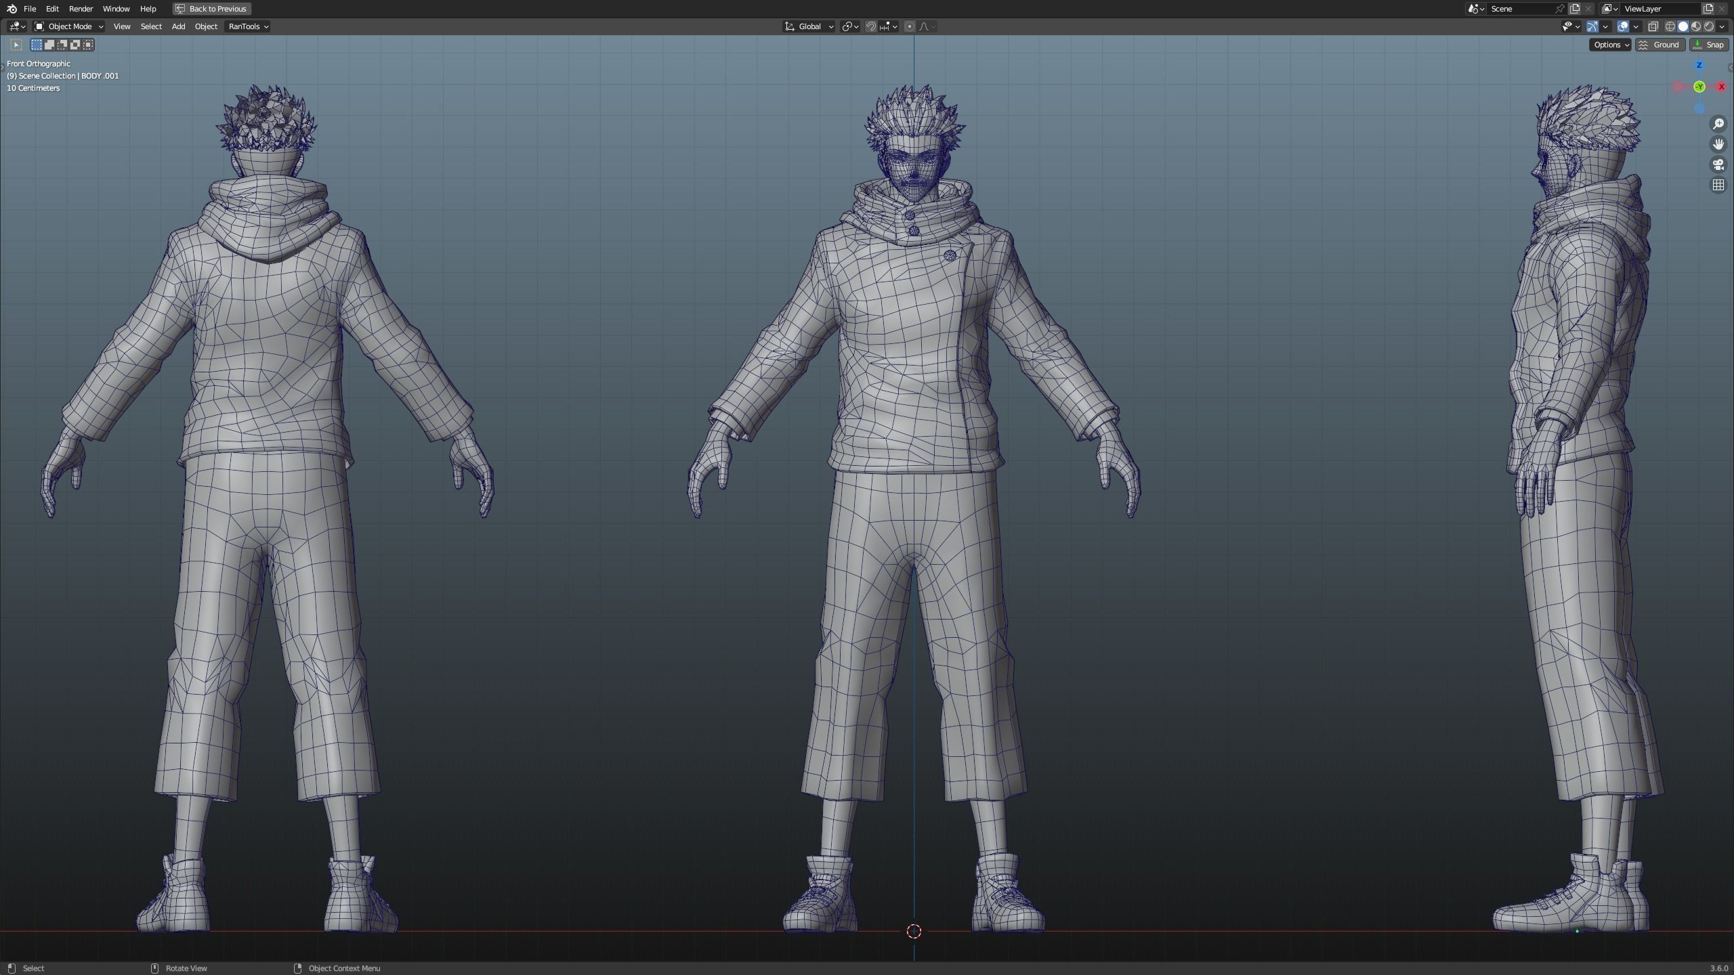Choose the Extend selection mode
This screenshot has width=1734, height=975.
[x=49, y=45]
